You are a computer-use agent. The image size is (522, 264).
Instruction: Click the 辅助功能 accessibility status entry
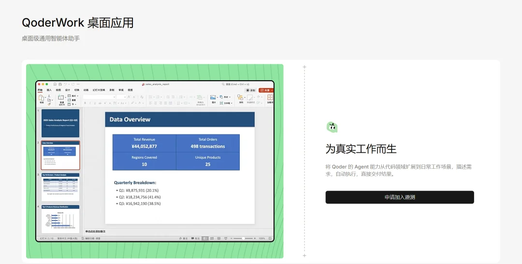(91, 238)
